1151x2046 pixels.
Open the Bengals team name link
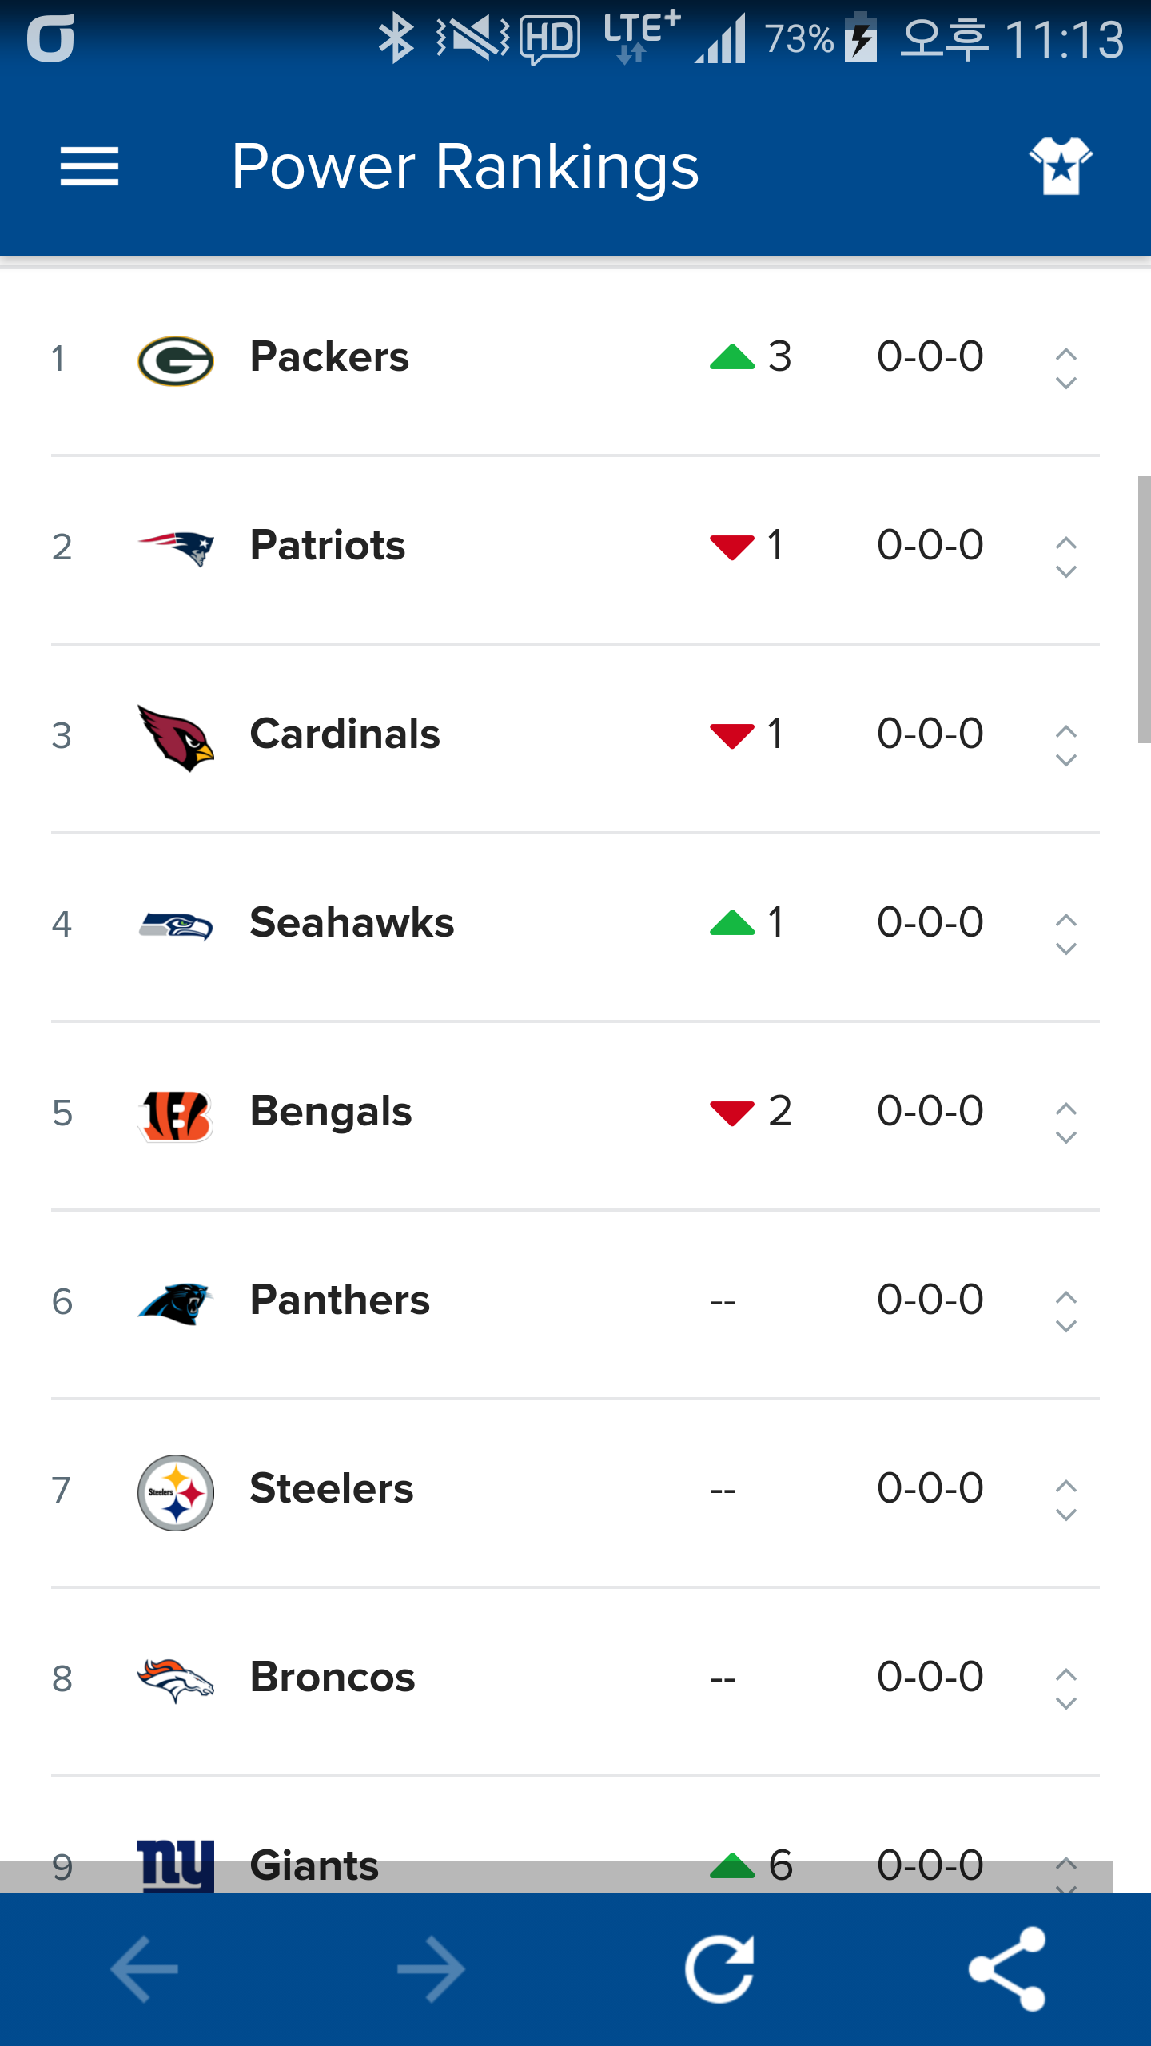tap(331, 1112)
